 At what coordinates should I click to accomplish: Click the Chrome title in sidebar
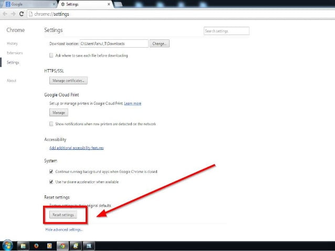tap(16, 30)
